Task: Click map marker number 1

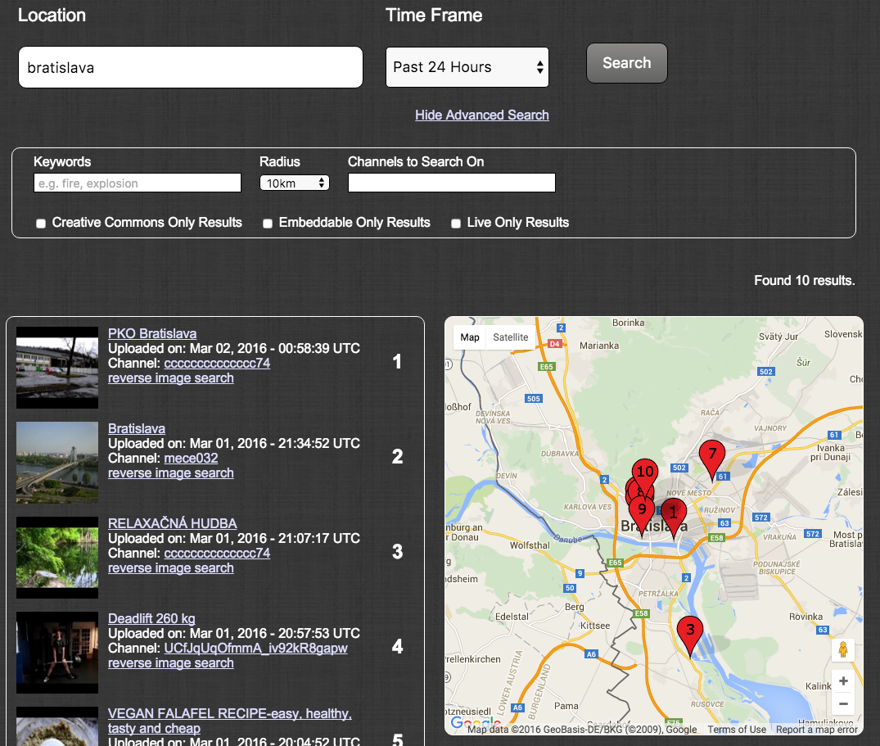Action: (x=674, y=517)
